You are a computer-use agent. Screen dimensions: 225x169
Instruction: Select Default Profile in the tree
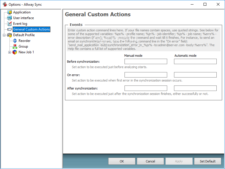[24, 35]
